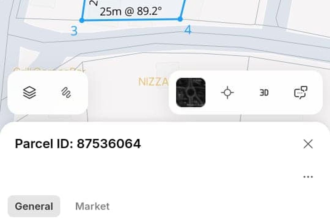Close the Parcel ID panel

(x=308, y=144)
